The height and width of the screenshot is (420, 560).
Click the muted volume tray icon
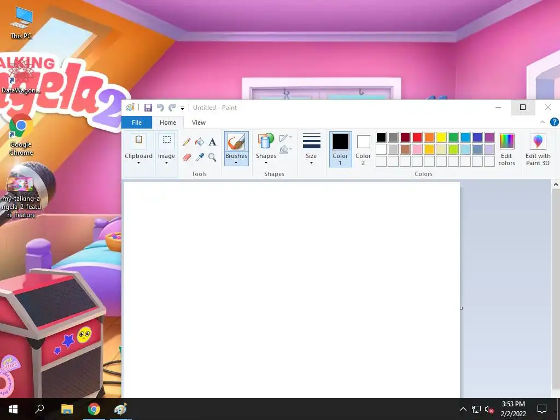coord(489,409)
